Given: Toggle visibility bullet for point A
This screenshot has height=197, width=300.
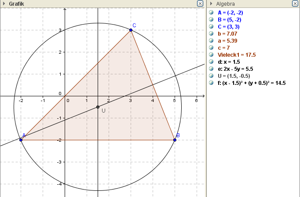Looking at the screenshot, I should 212,13.
